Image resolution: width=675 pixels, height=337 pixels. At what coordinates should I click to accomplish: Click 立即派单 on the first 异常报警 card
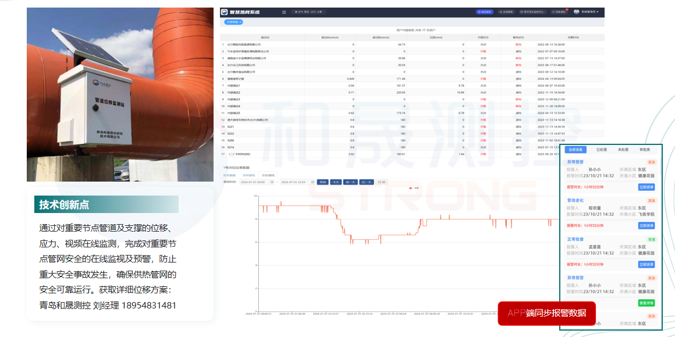pyautogui.click(x=646, y=187)
